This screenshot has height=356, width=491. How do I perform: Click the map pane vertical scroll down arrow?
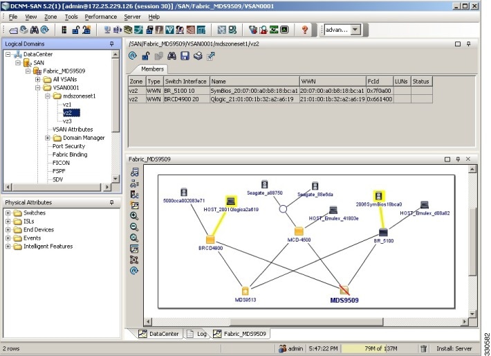[472, 314]
